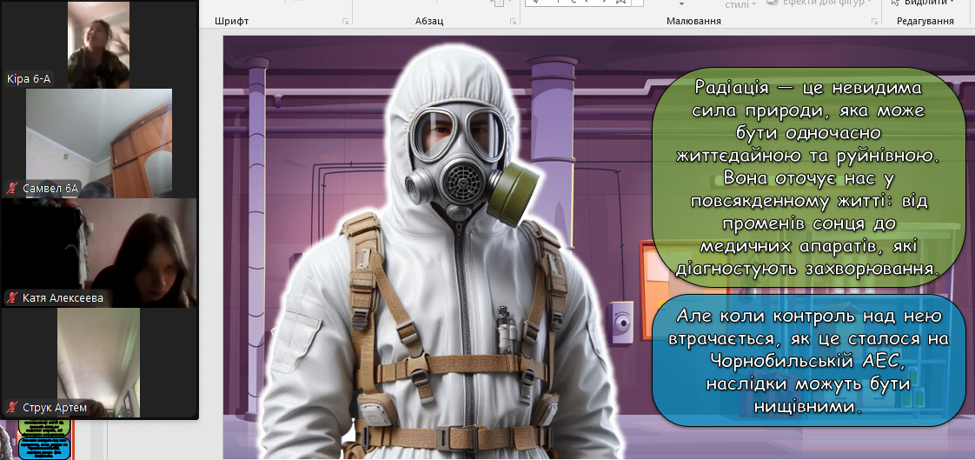The width and height of the screenshot is (975, 460).
Task: Click the Редагування group label
Action: (925, 21)
